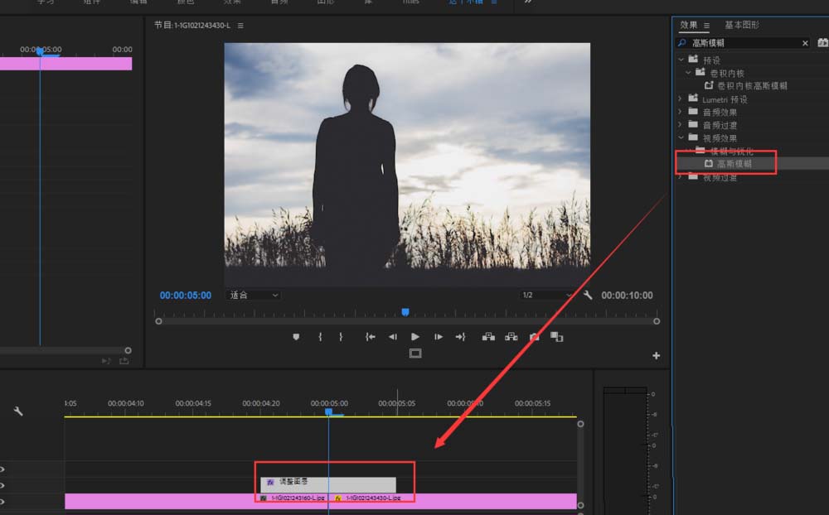The height and width of the screenshot is (515, 829).
Task: Step back one frame
Action: click(x=393, y=337)
